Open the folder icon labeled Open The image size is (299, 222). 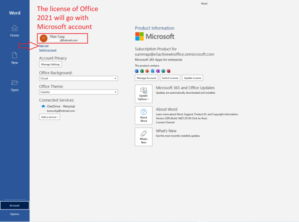click(x=14, y=83)
